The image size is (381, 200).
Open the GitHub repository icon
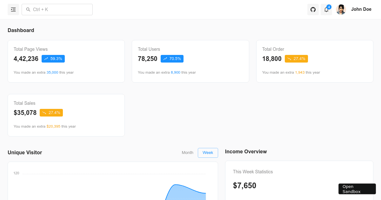click(x=313, y=10)
